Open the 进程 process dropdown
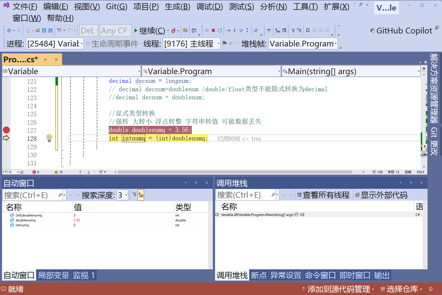The height and width of the screenshot is (295, 442). [55, 44]
